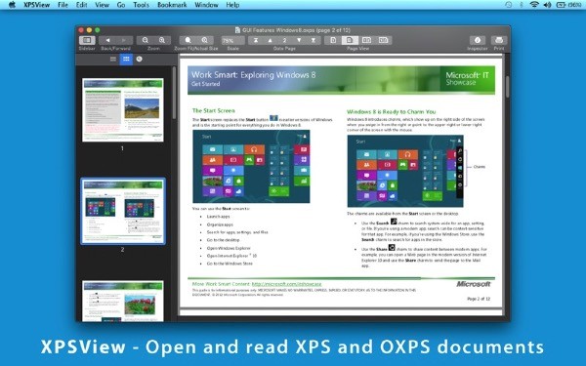The height and width of the screenshot is (366, 586).
Task: Zoom in with the plus magnifier
Action: pyautogui.click(x=162, y=40)
